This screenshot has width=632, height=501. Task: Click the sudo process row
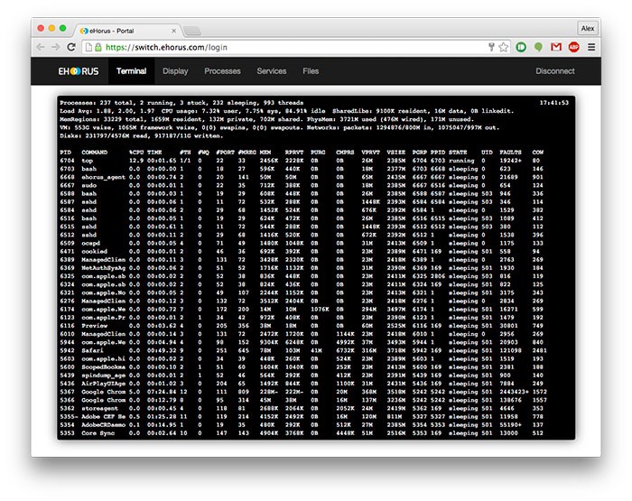302,185
